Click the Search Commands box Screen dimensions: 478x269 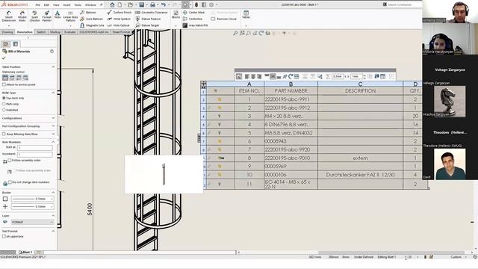(x=401, y=4)
